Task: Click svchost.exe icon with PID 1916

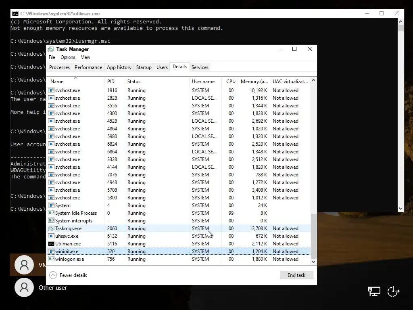Action: (x=51, y=90)
